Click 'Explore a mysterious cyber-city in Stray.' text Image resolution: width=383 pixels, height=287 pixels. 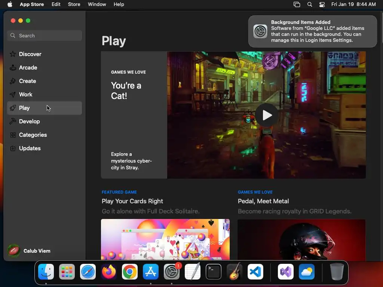(131, 161)
